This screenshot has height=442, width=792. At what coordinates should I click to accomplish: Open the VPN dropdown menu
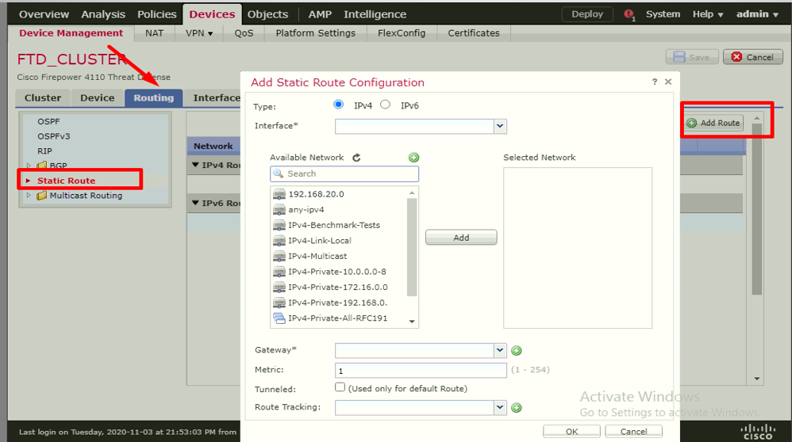[x=199, y=33]
